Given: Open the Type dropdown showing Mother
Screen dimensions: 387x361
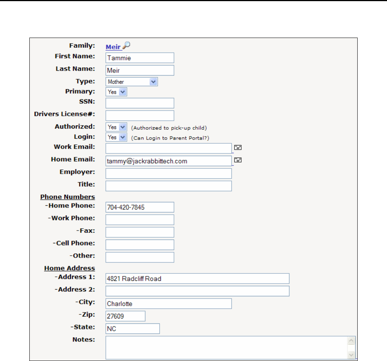Looking at the screenshot, I should click(131, 82).
